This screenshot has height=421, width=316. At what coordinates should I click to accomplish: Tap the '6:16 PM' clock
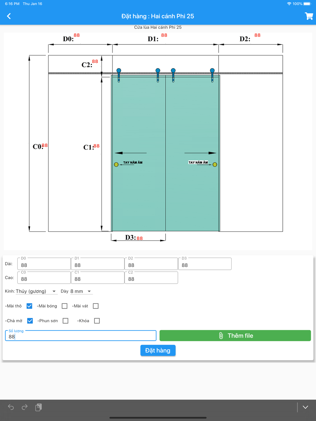click(12, 4)
